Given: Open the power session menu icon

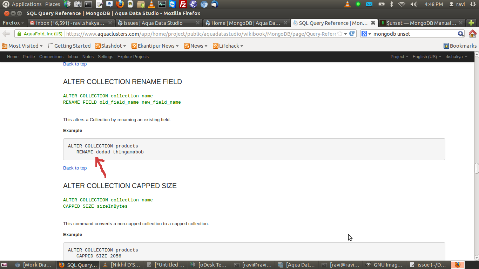Looking at the screenshot, I should coord(474,4).
